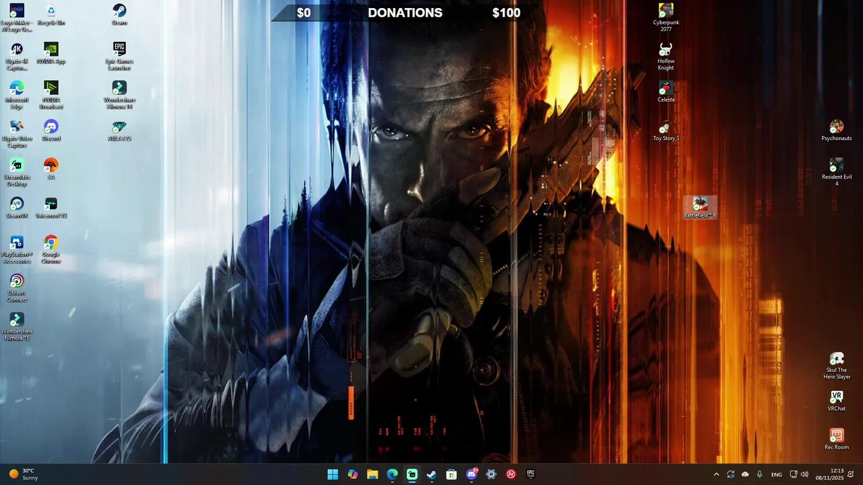Open Discord from the taskbar
Viewport: 863px width, 485px height.
471,474
